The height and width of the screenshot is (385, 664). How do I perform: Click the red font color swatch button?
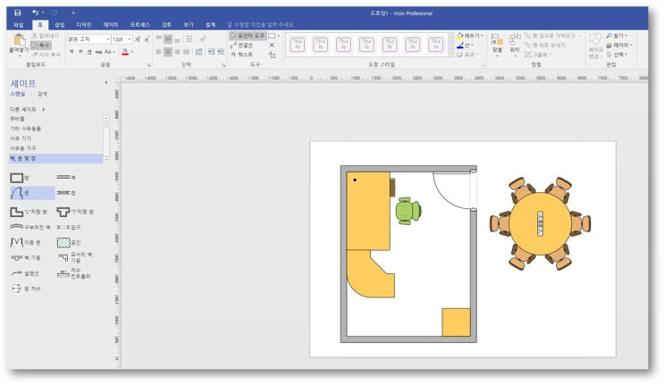125,52
